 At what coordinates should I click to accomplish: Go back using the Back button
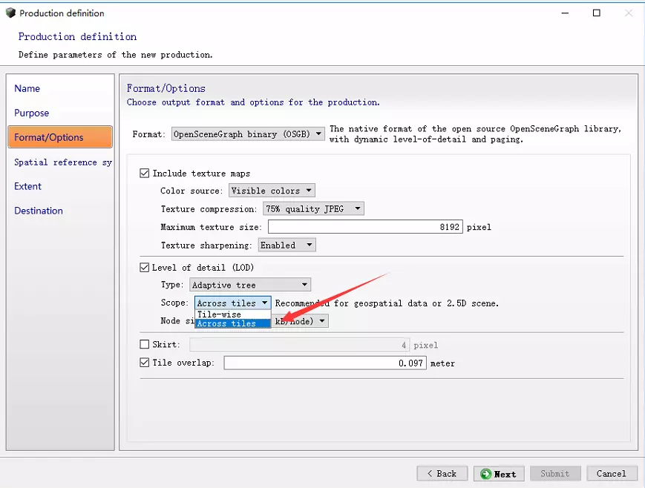point(442,473)
